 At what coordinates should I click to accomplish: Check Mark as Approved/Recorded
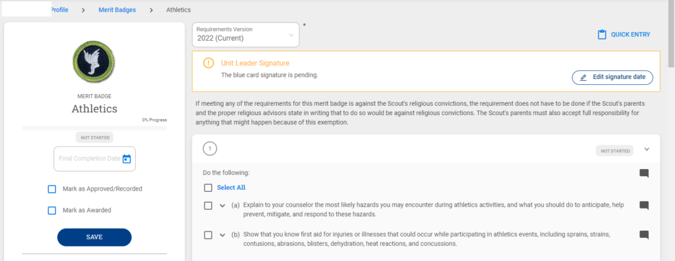[x=52, y=189]
